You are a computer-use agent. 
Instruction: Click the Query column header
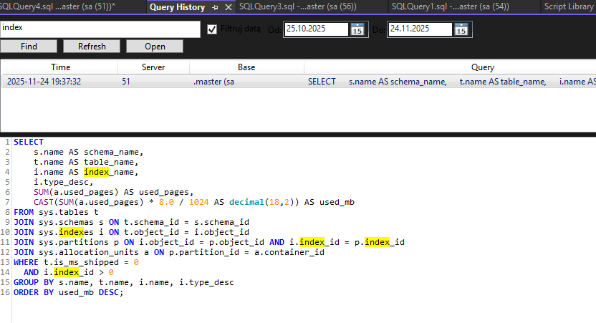482,67
